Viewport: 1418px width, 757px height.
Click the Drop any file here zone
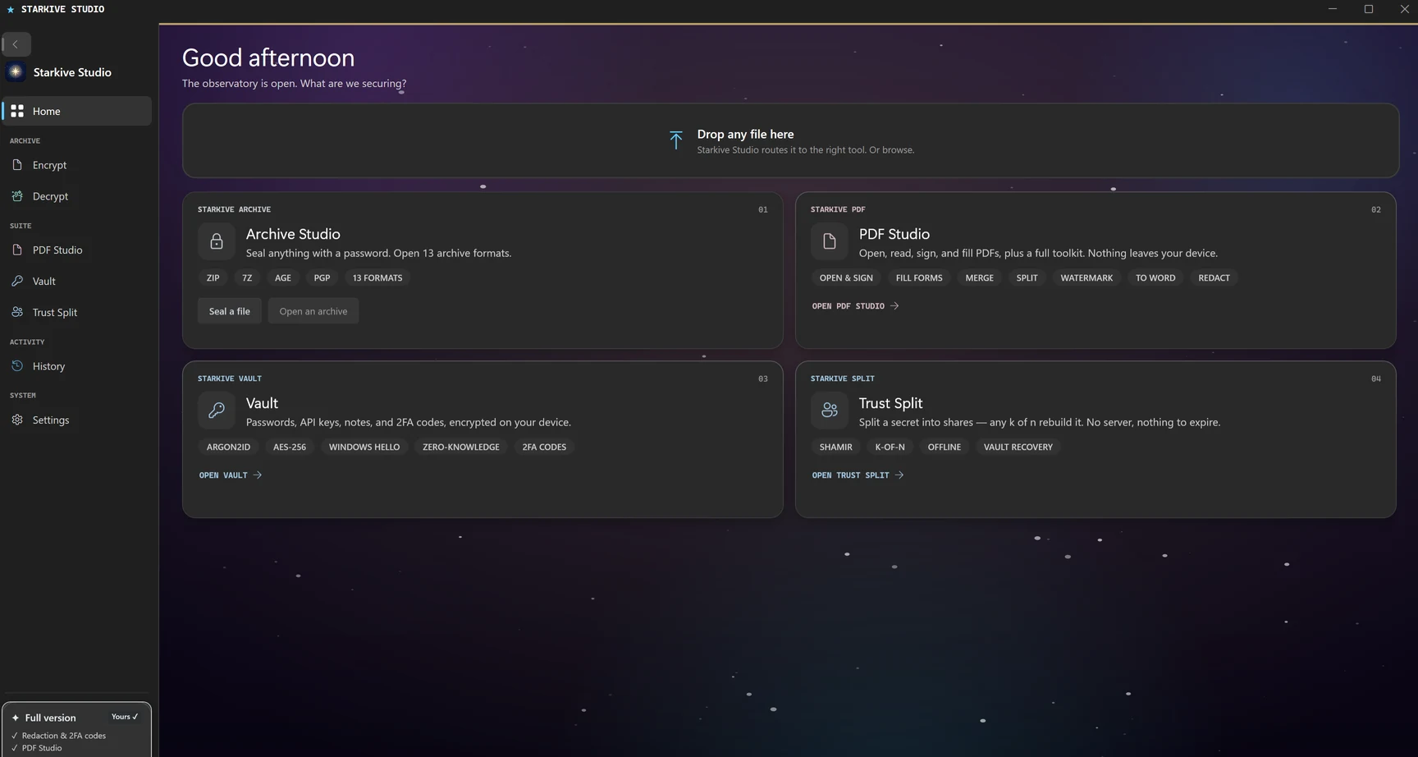click(x=790, y=140)
